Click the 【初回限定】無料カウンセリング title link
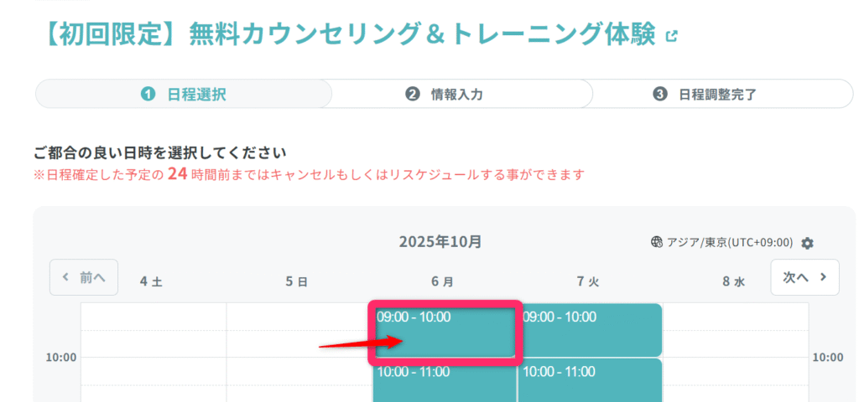 click(346, 34)
